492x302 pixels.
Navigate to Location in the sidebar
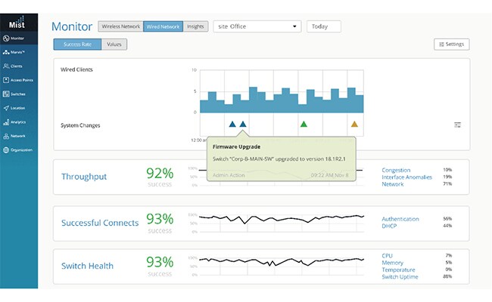click(18, 108)
